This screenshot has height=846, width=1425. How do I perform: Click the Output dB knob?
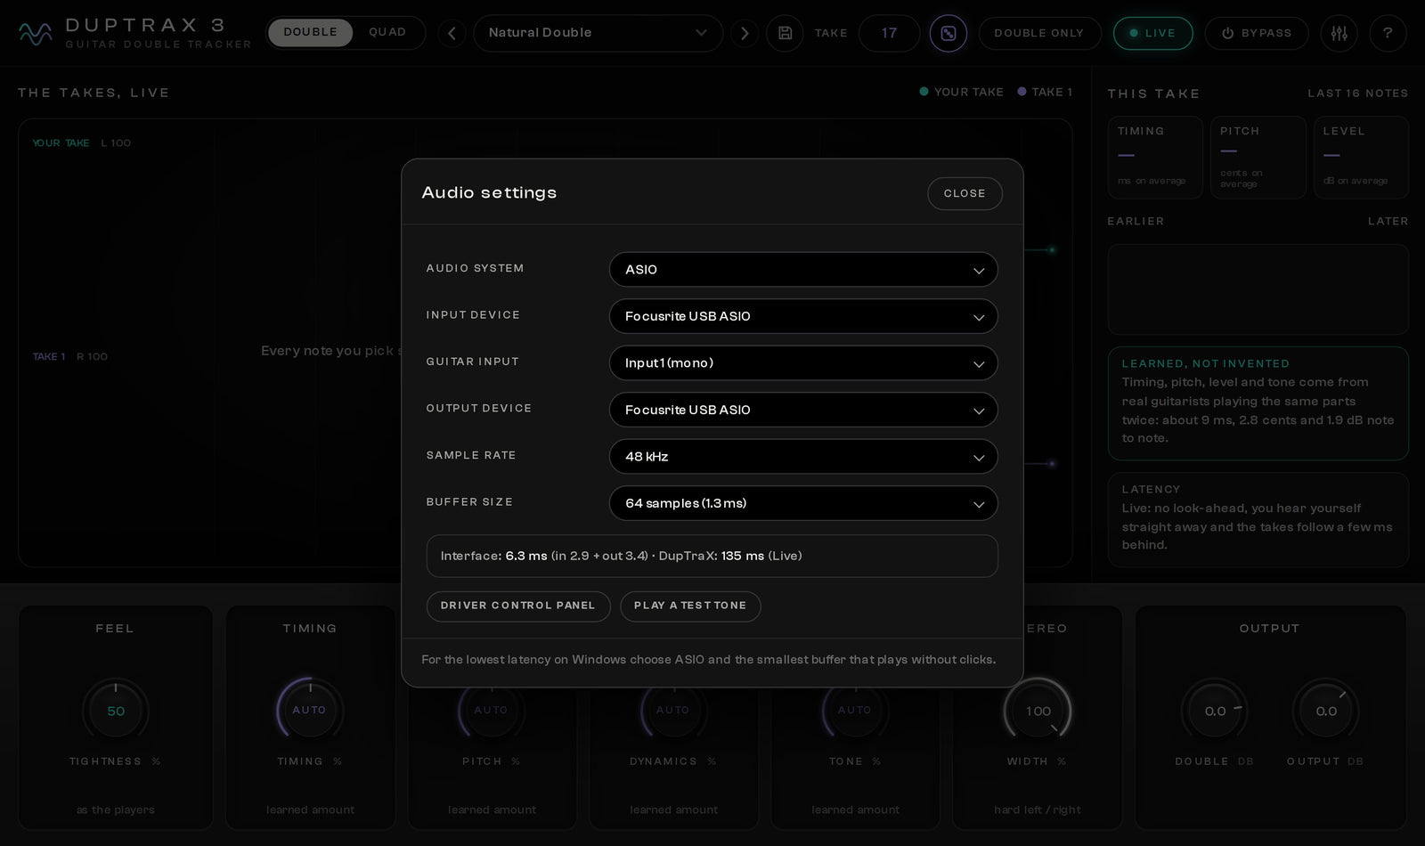[x=1326, y=711]
